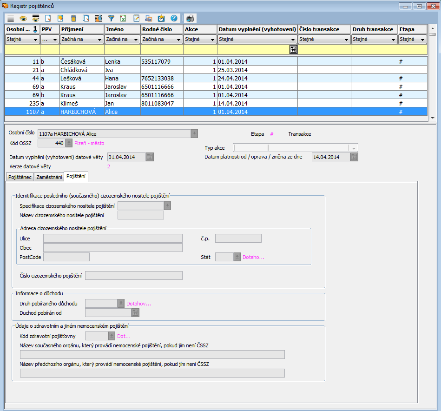Viewport: 441px width, 411px height.
Task: Open calendar for Datum vyplnění datové věty
Action: (149, 157)
